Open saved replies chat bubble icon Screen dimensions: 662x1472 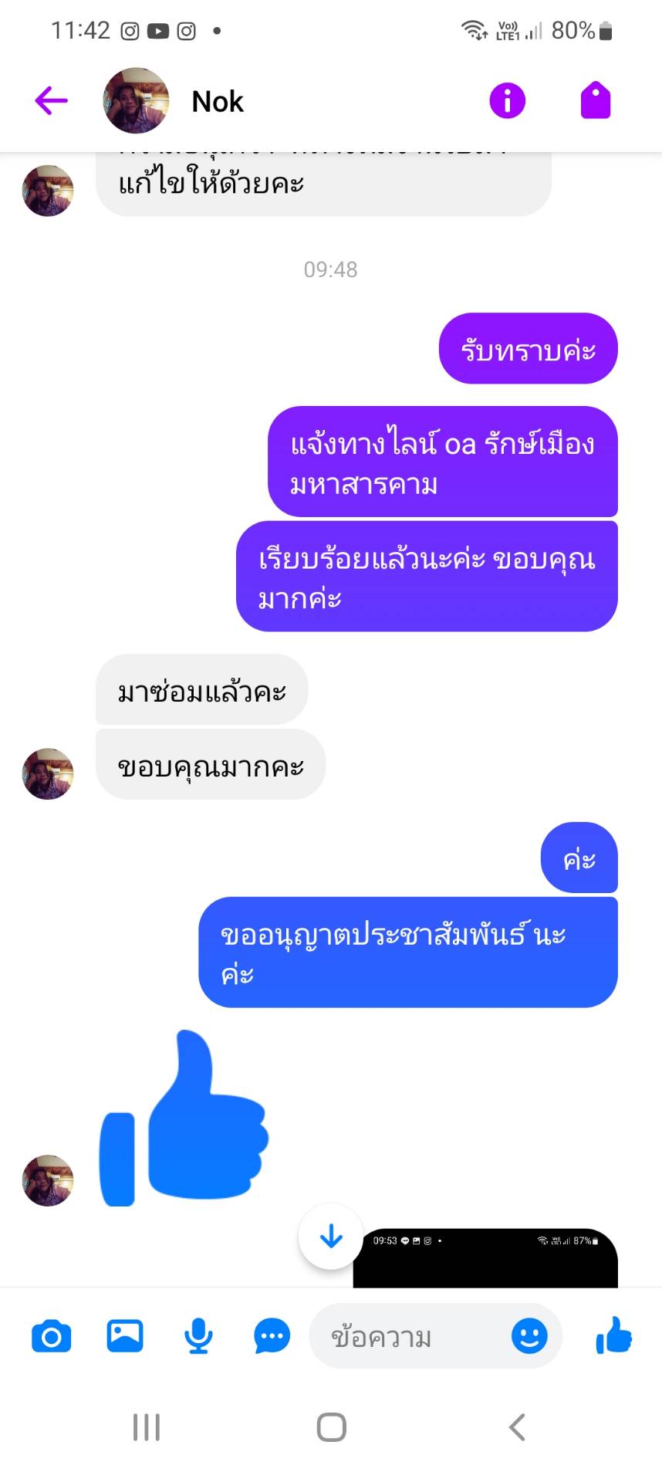(x=272, y=1335)
